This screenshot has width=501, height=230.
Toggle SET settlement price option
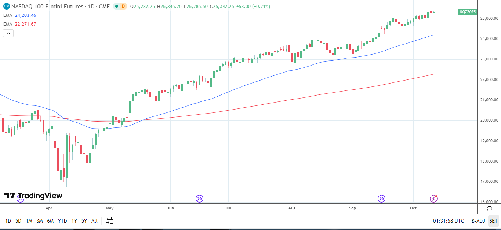[493, 221]
